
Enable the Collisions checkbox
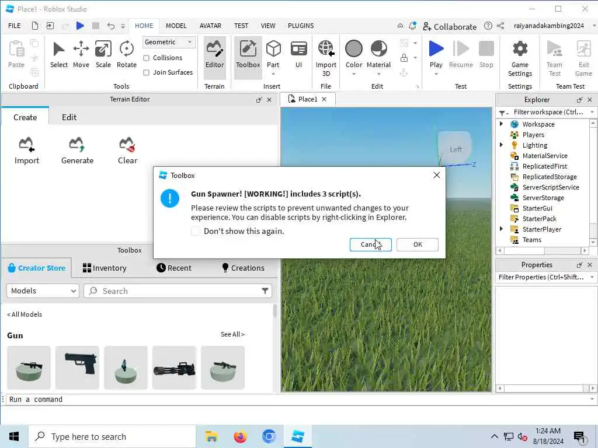click(x=146, y=58)
